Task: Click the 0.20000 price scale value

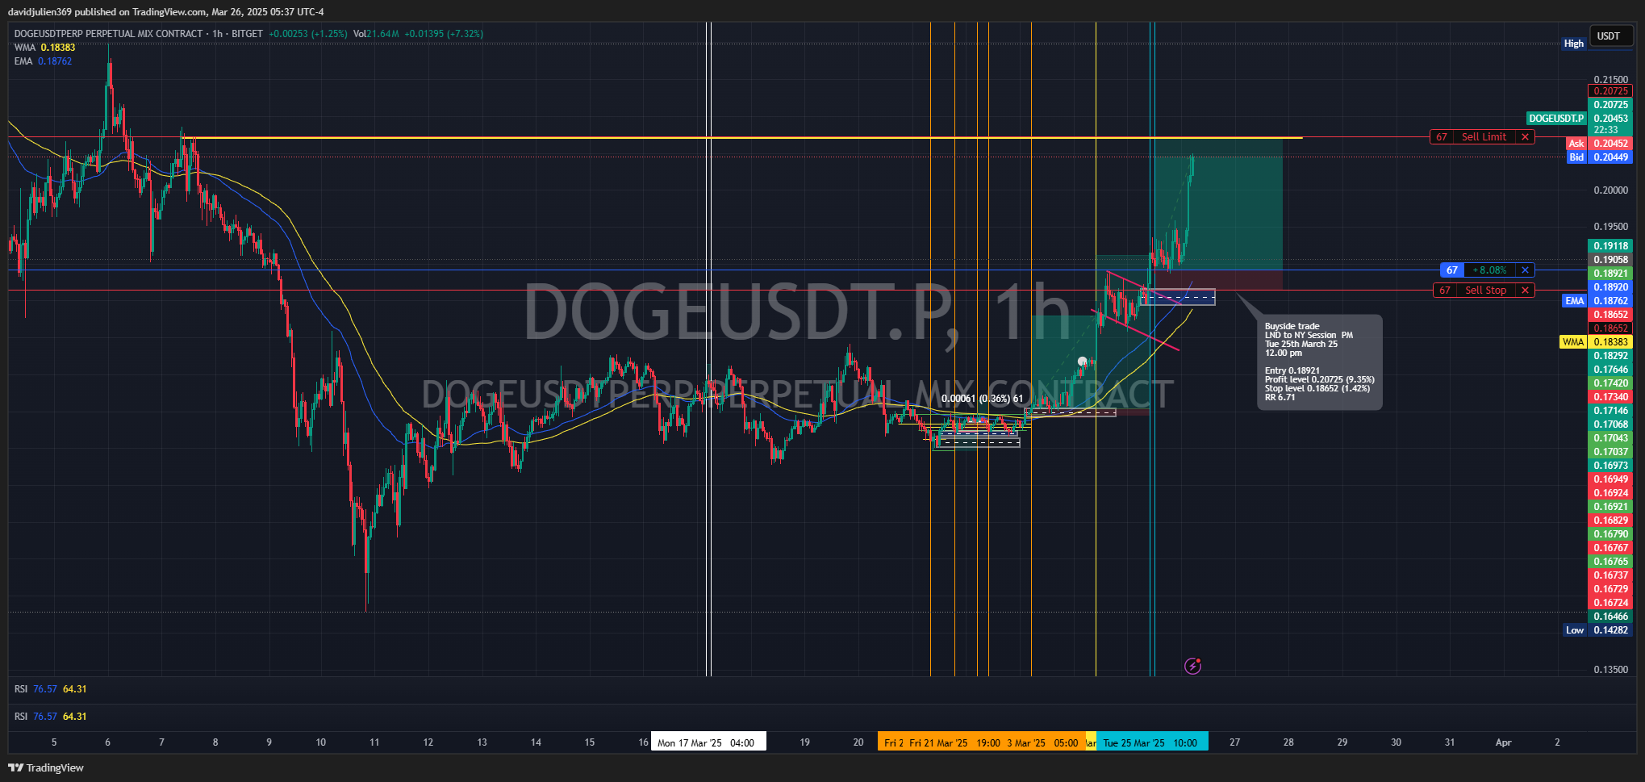Action: (x=1610, y=190)
